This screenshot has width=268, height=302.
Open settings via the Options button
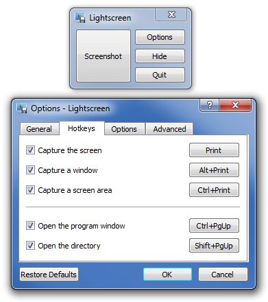coord(160,37)
